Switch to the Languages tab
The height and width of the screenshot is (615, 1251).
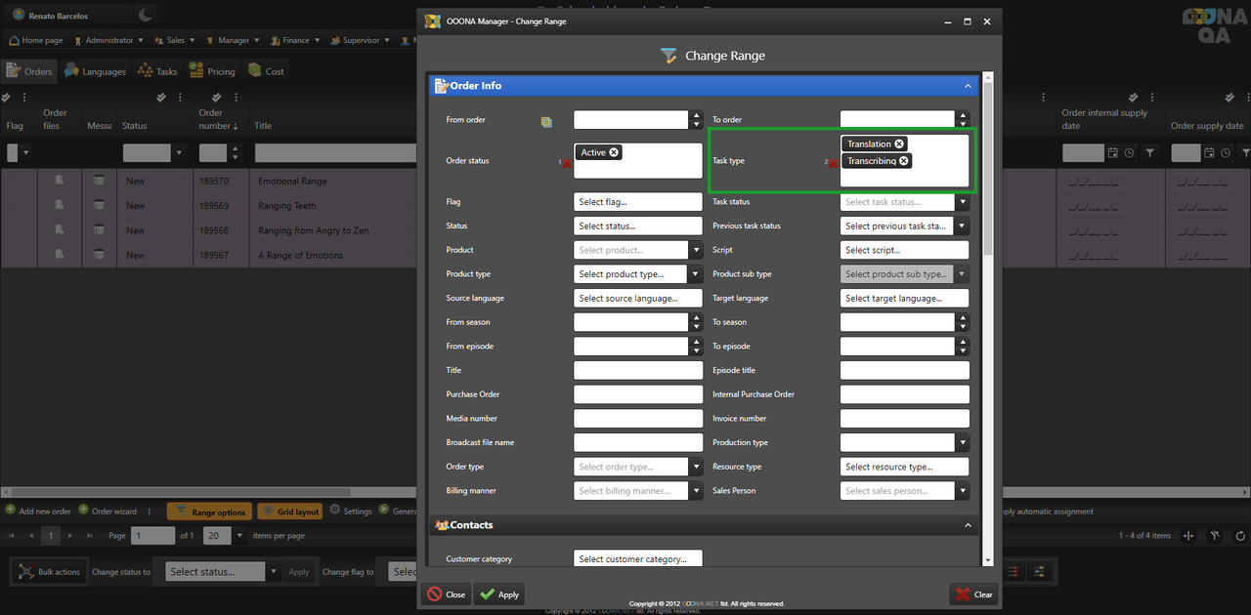click(96, 71)
